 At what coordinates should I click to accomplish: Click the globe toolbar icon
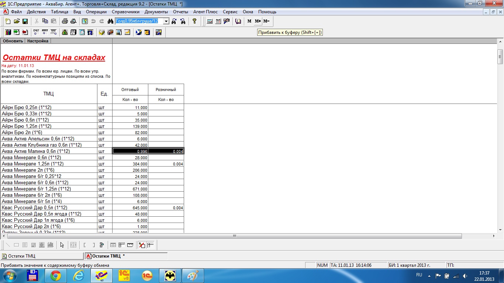[139, 32]
